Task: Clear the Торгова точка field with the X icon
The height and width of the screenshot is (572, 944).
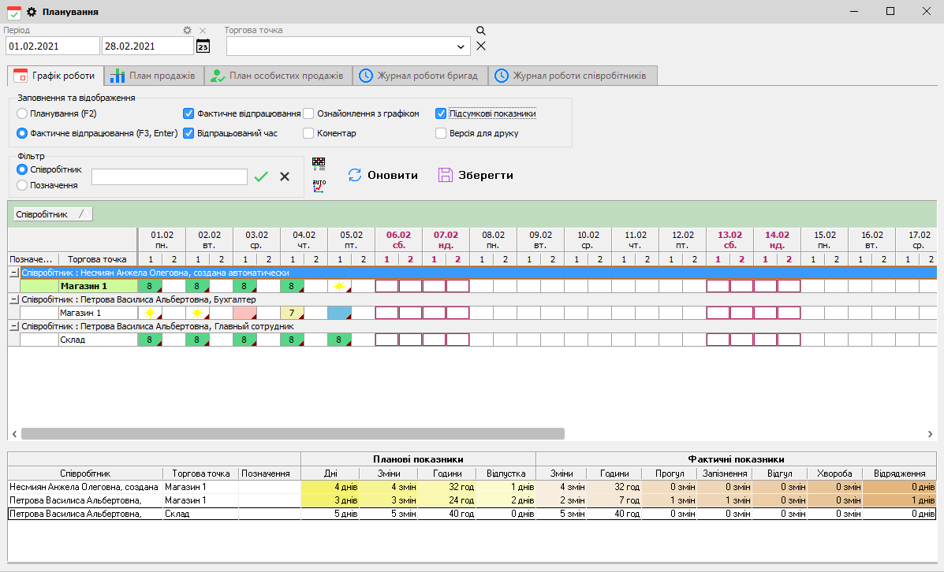Action: point(481,46)
